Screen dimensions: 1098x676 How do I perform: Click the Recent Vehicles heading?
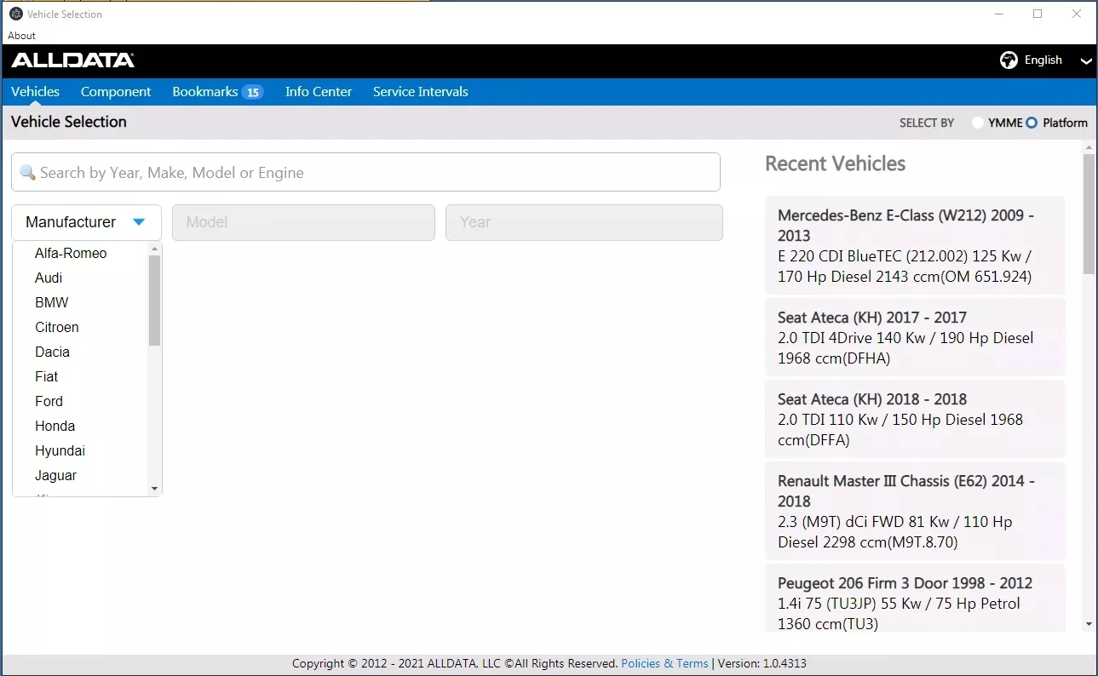pos(835,163)
